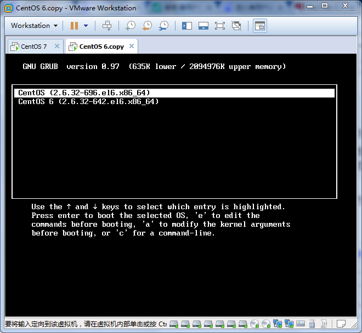Click the GNU GRUB version 0.97 header text
Image resolution: width=362 pixels, height=333 pixels.
(x=71, y=67)
